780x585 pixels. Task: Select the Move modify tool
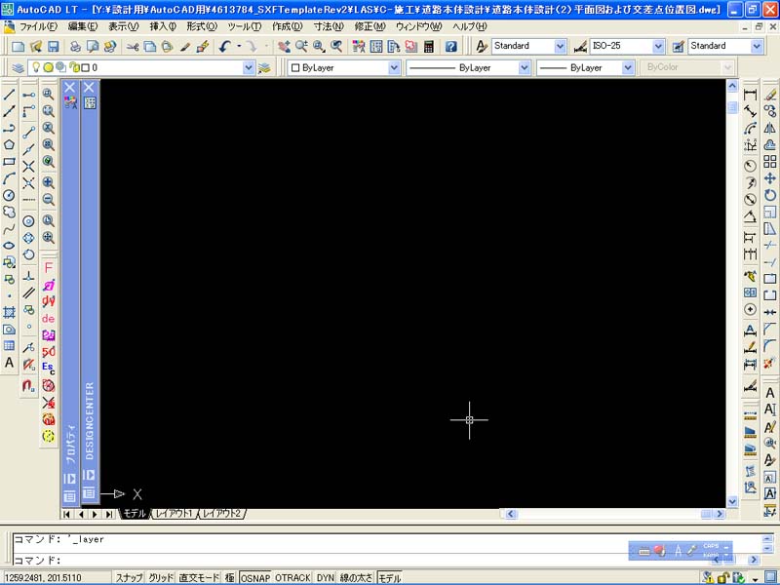tap(770, 178)
